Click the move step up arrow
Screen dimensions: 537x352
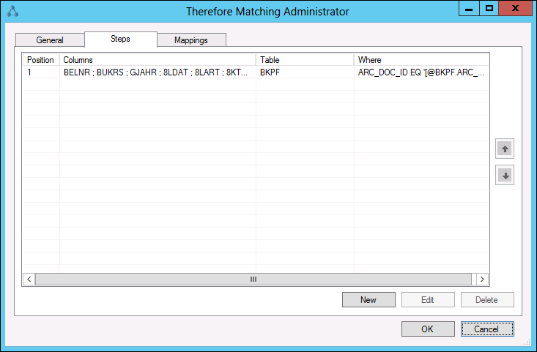click(x=505, y=149)
